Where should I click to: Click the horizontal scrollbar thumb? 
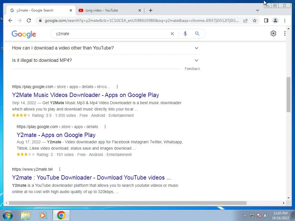coord(128,203)
